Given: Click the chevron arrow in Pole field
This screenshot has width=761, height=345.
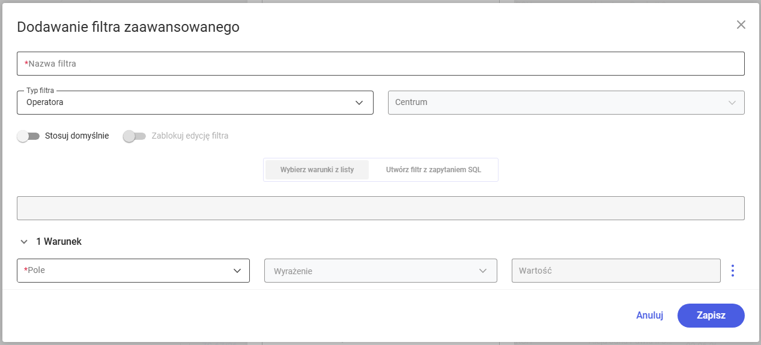Looking at the screenshot, I should (x=237, y=271).
